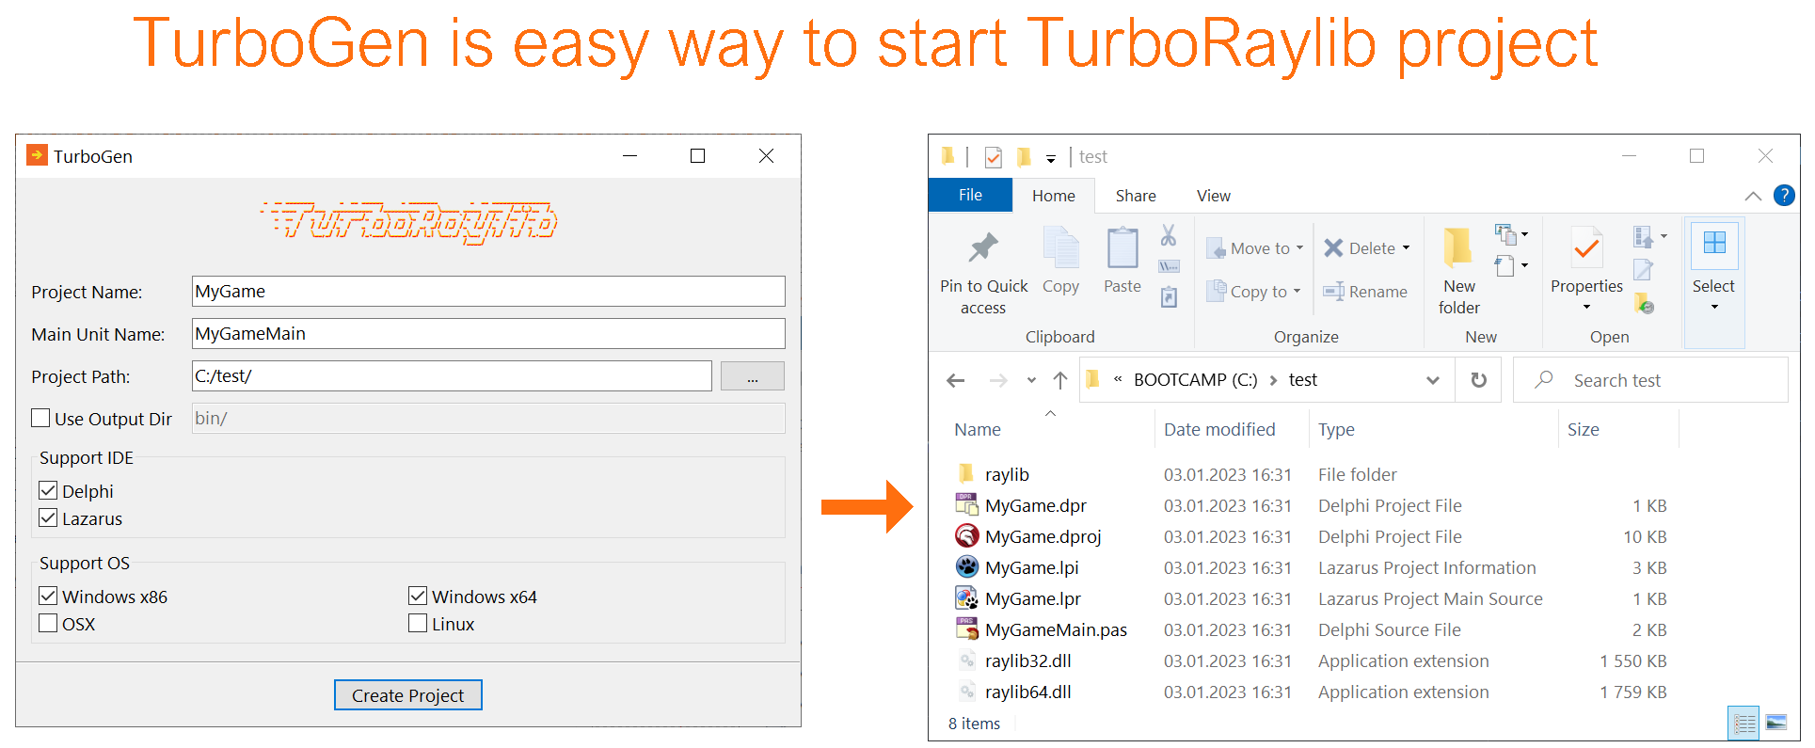The height and width of the screenshot is (748, 1815).
Task: Expand the Select dropdown arrow
Action: 1714,308
